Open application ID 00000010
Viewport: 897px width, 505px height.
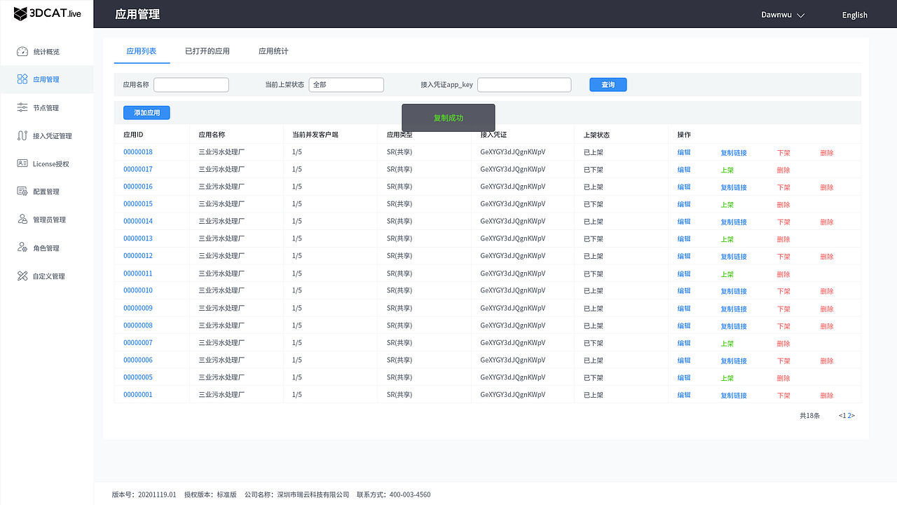[x=138, y=290]
